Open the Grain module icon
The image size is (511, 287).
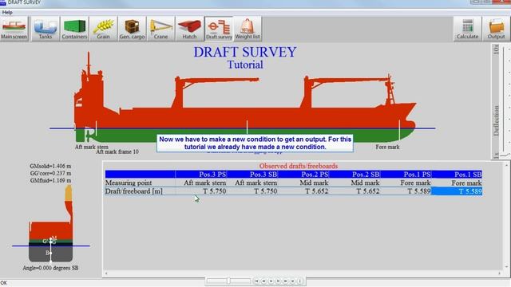point(103,29)
